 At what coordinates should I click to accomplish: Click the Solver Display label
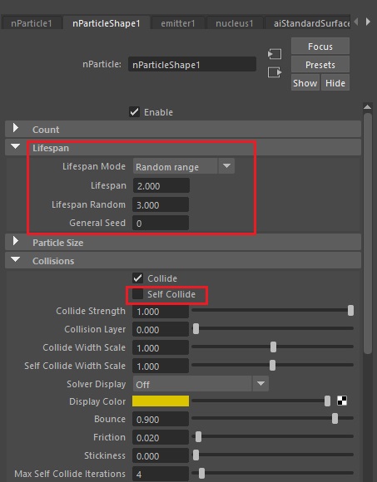click(97, 384)
